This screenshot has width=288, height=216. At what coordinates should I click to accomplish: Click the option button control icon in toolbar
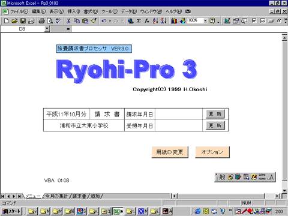click(279, 21)
